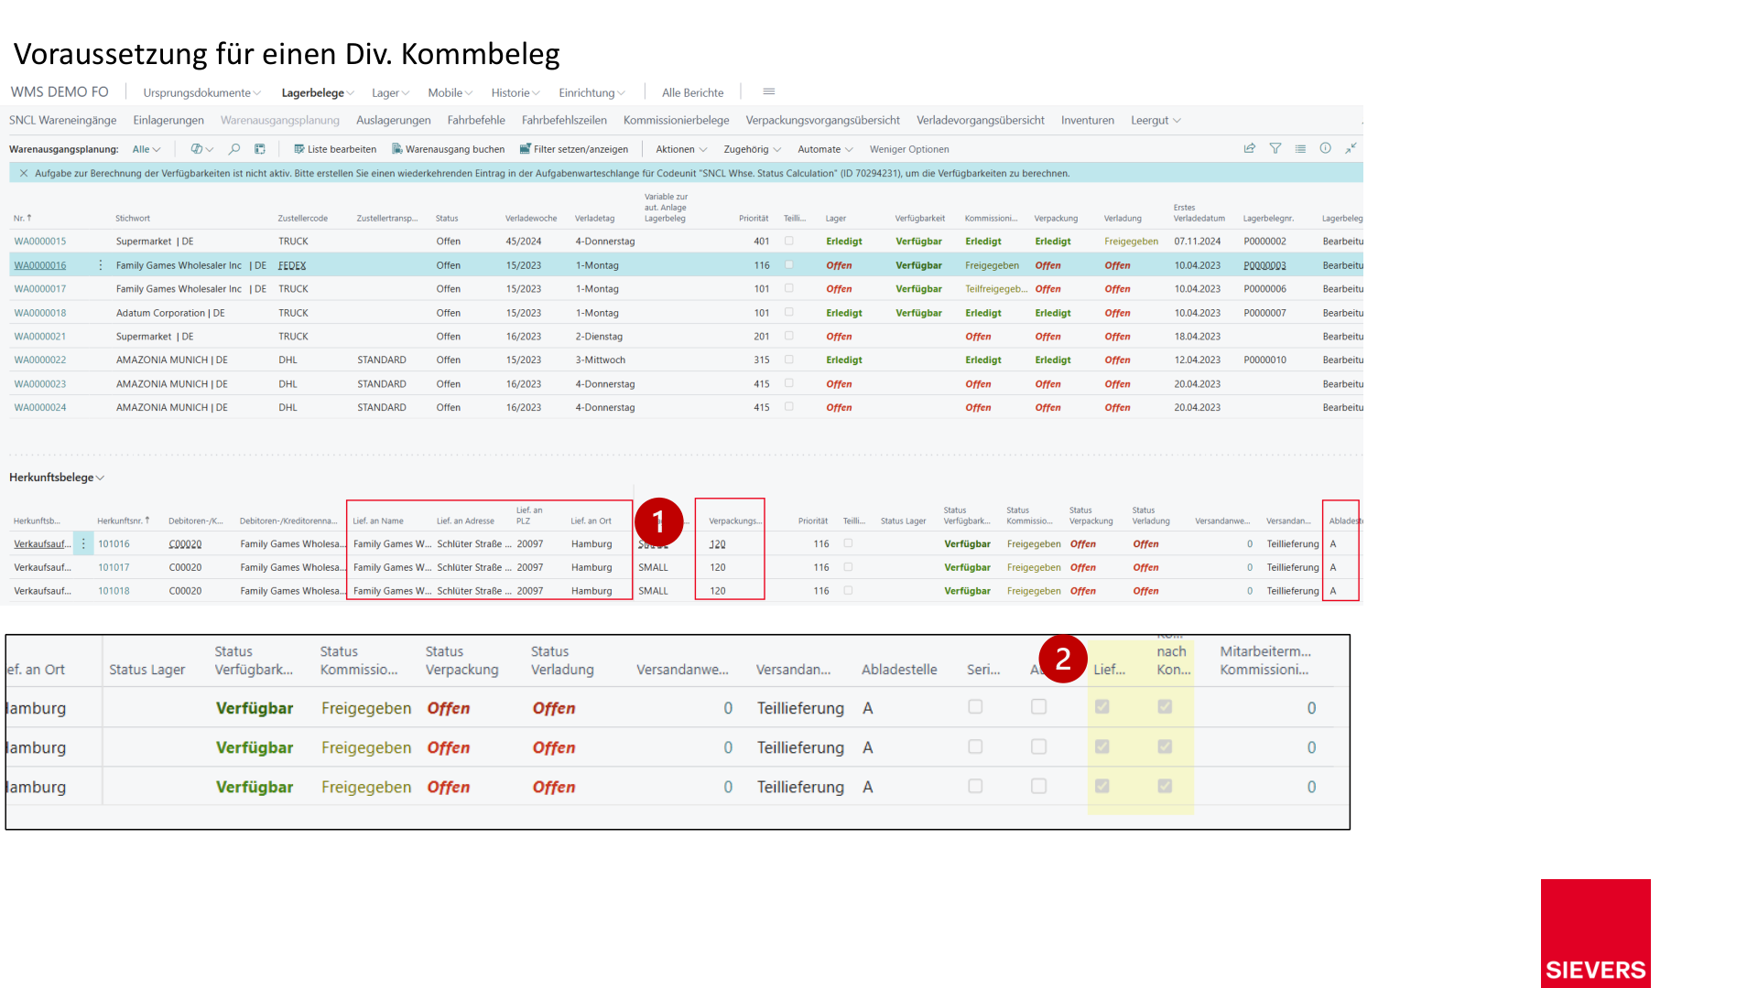
Task: Select Teilfreigegeb... status for WA0000017
Action: tap(996, 288)
